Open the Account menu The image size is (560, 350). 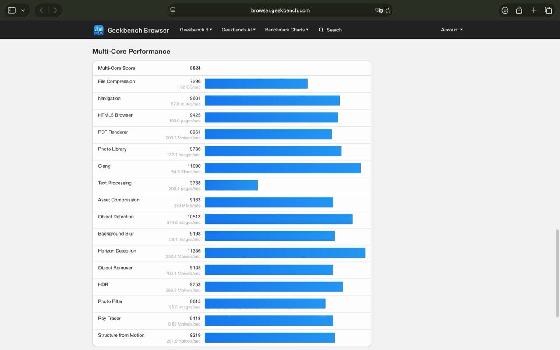click(x=451, y=30)
